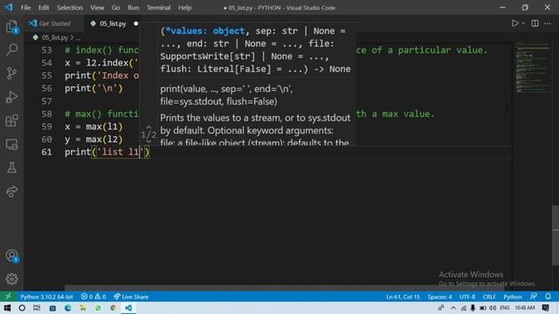Click the 10:48 AM system clock
559x314 pixels.
pyautogui.click(x=525, y=308)
